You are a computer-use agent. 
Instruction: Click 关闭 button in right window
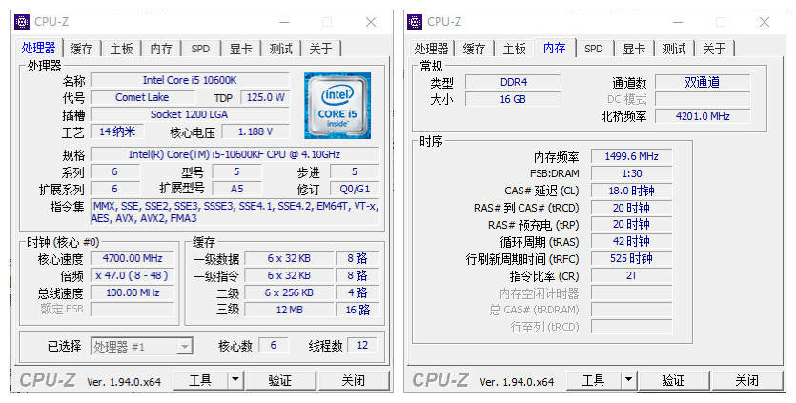[746, 380]
